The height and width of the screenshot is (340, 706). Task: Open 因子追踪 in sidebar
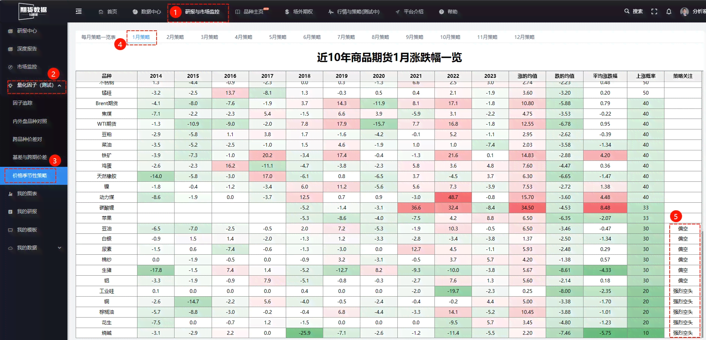[22, 103]
